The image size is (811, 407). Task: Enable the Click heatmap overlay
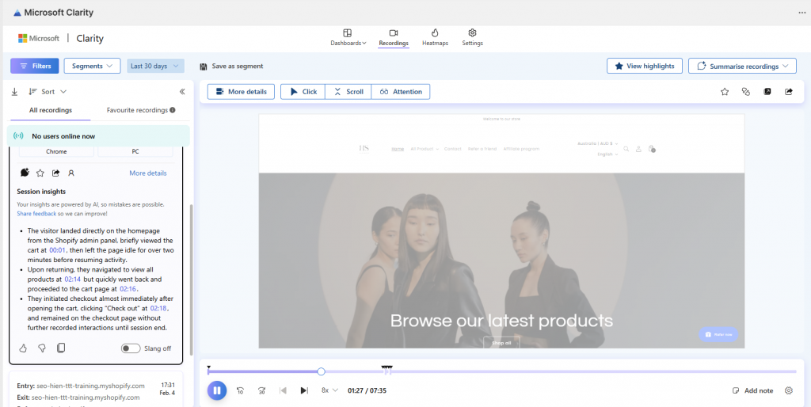click(x=303, y=92)
